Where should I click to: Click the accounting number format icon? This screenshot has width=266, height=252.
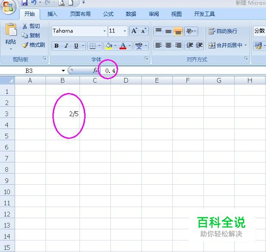[258, 46]
